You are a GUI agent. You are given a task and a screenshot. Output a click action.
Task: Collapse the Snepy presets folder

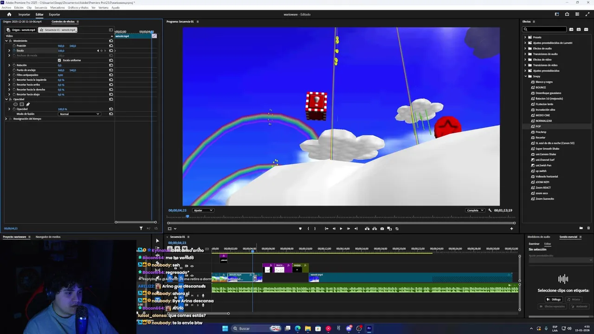tap(525, 76)
